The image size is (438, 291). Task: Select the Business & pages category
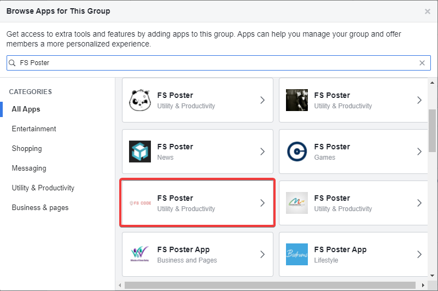point(40,208)
